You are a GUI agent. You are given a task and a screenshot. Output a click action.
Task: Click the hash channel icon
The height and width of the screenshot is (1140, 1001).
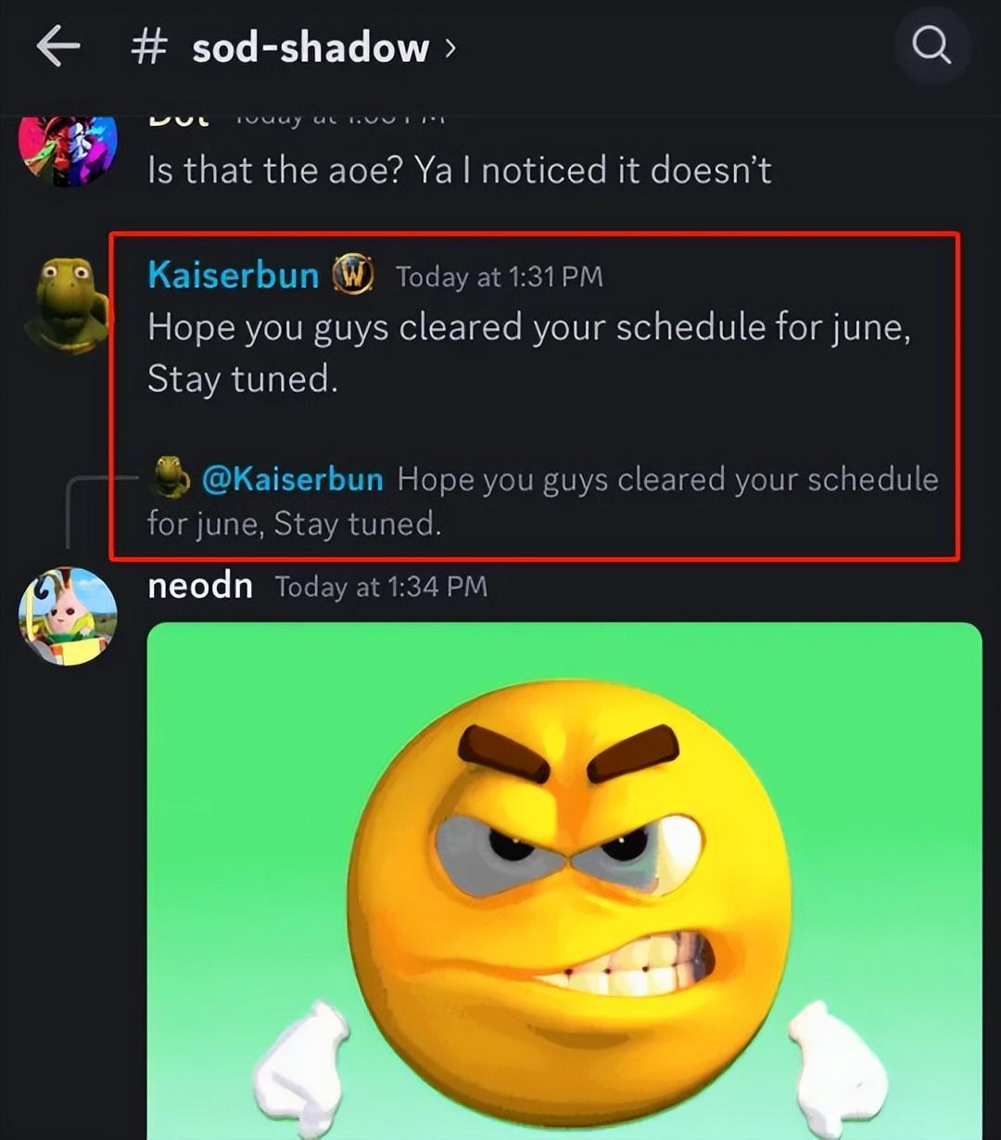[149, 46]
